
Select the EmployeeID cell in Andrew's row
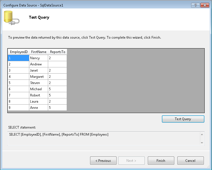coord(19,64)
